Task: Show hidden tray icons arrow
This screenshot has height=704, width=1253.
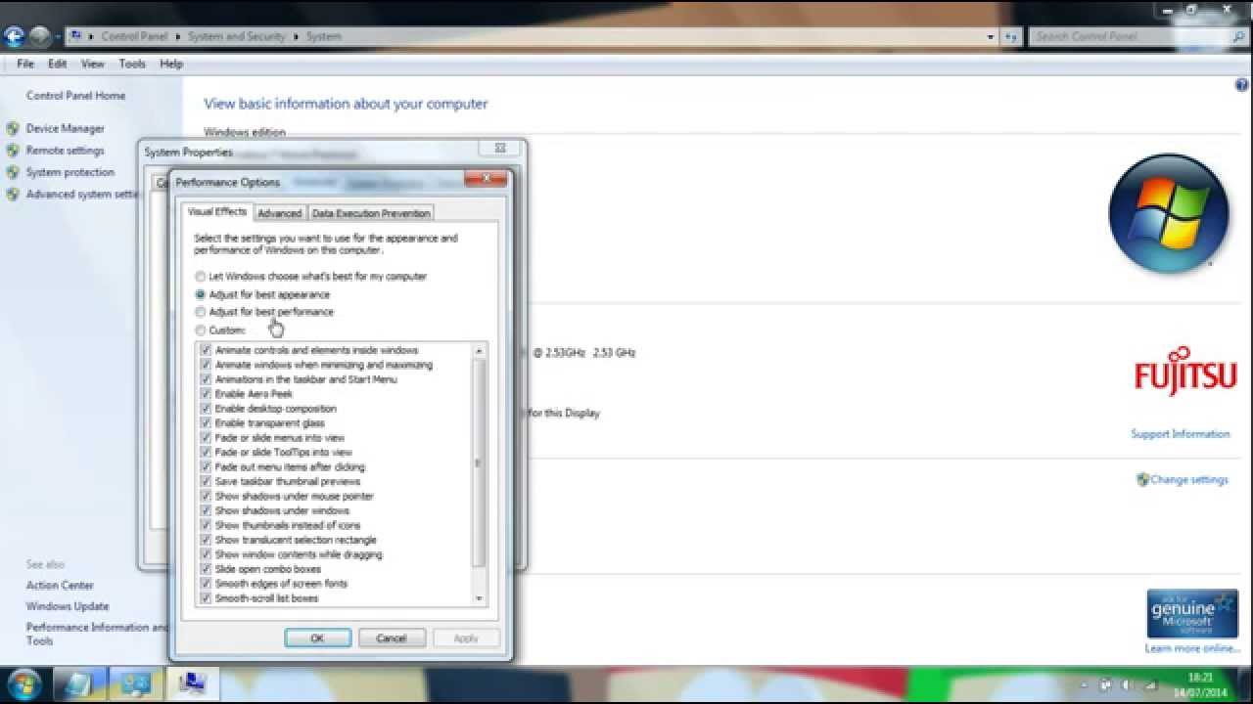Action: [x=1085, y=684]
